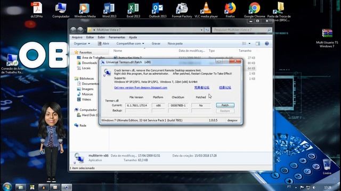Image resolution: width=341 pixels, height=191 pixels.
Task: Click the Current CheckSum field
Action: pyautogui.click(x=178, y=106)
